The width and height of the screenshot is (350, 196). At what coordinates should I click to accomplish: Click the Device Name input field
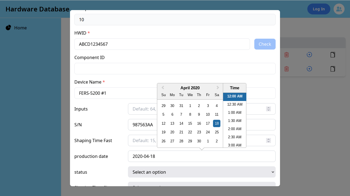click(x=116, y=93)
